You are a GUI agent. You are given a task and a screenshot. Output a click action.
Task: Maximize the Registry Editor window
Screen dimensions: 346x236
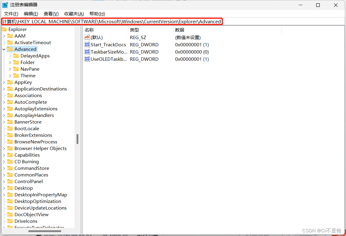click(x=318, y=5)
